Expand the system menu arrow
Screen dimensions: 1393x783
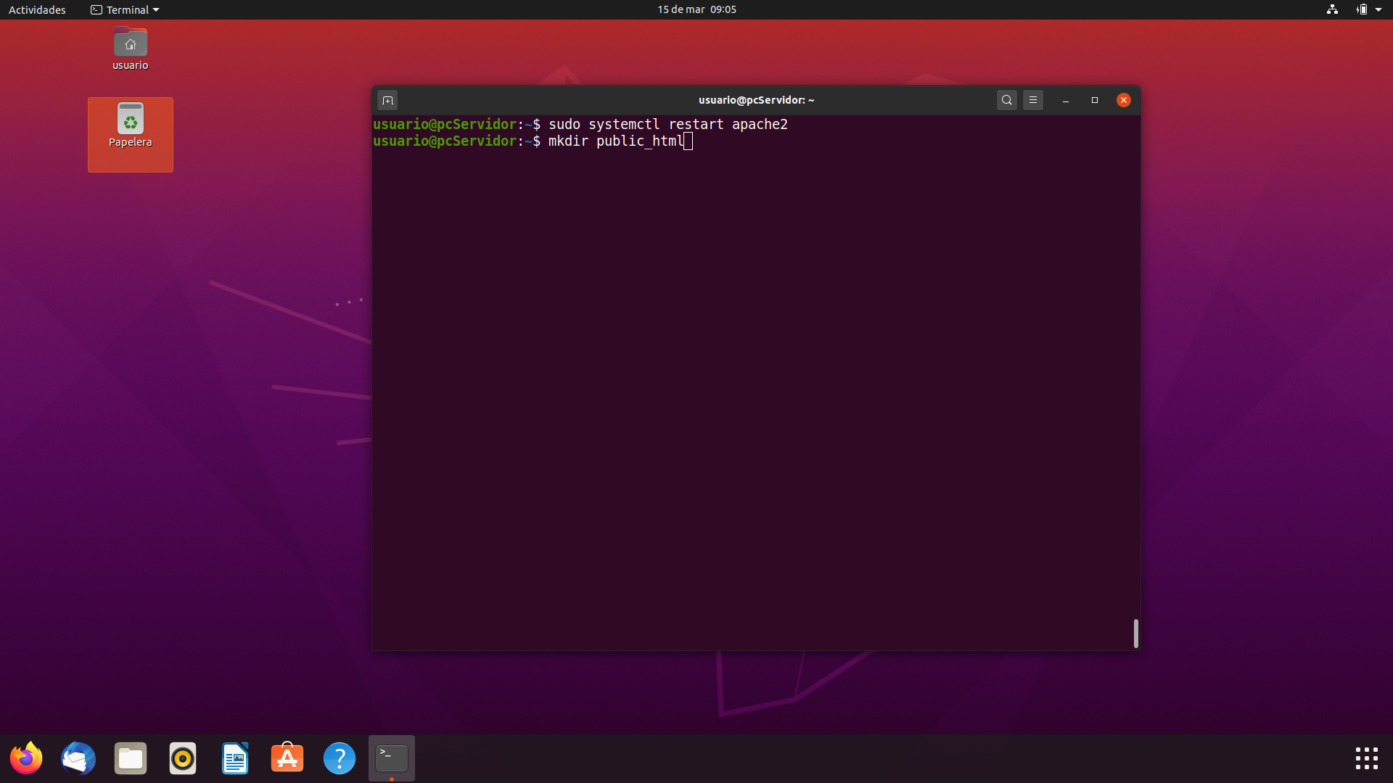[x=1378, y=9]
